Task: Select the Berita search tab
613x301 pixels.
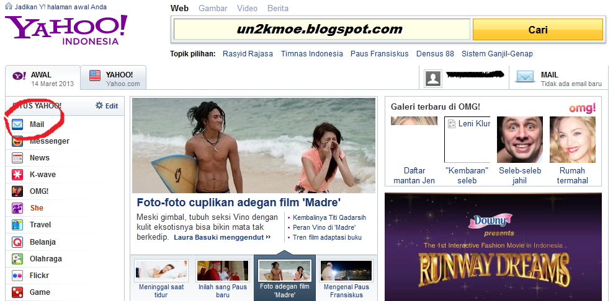Action: tap(277, 8)
